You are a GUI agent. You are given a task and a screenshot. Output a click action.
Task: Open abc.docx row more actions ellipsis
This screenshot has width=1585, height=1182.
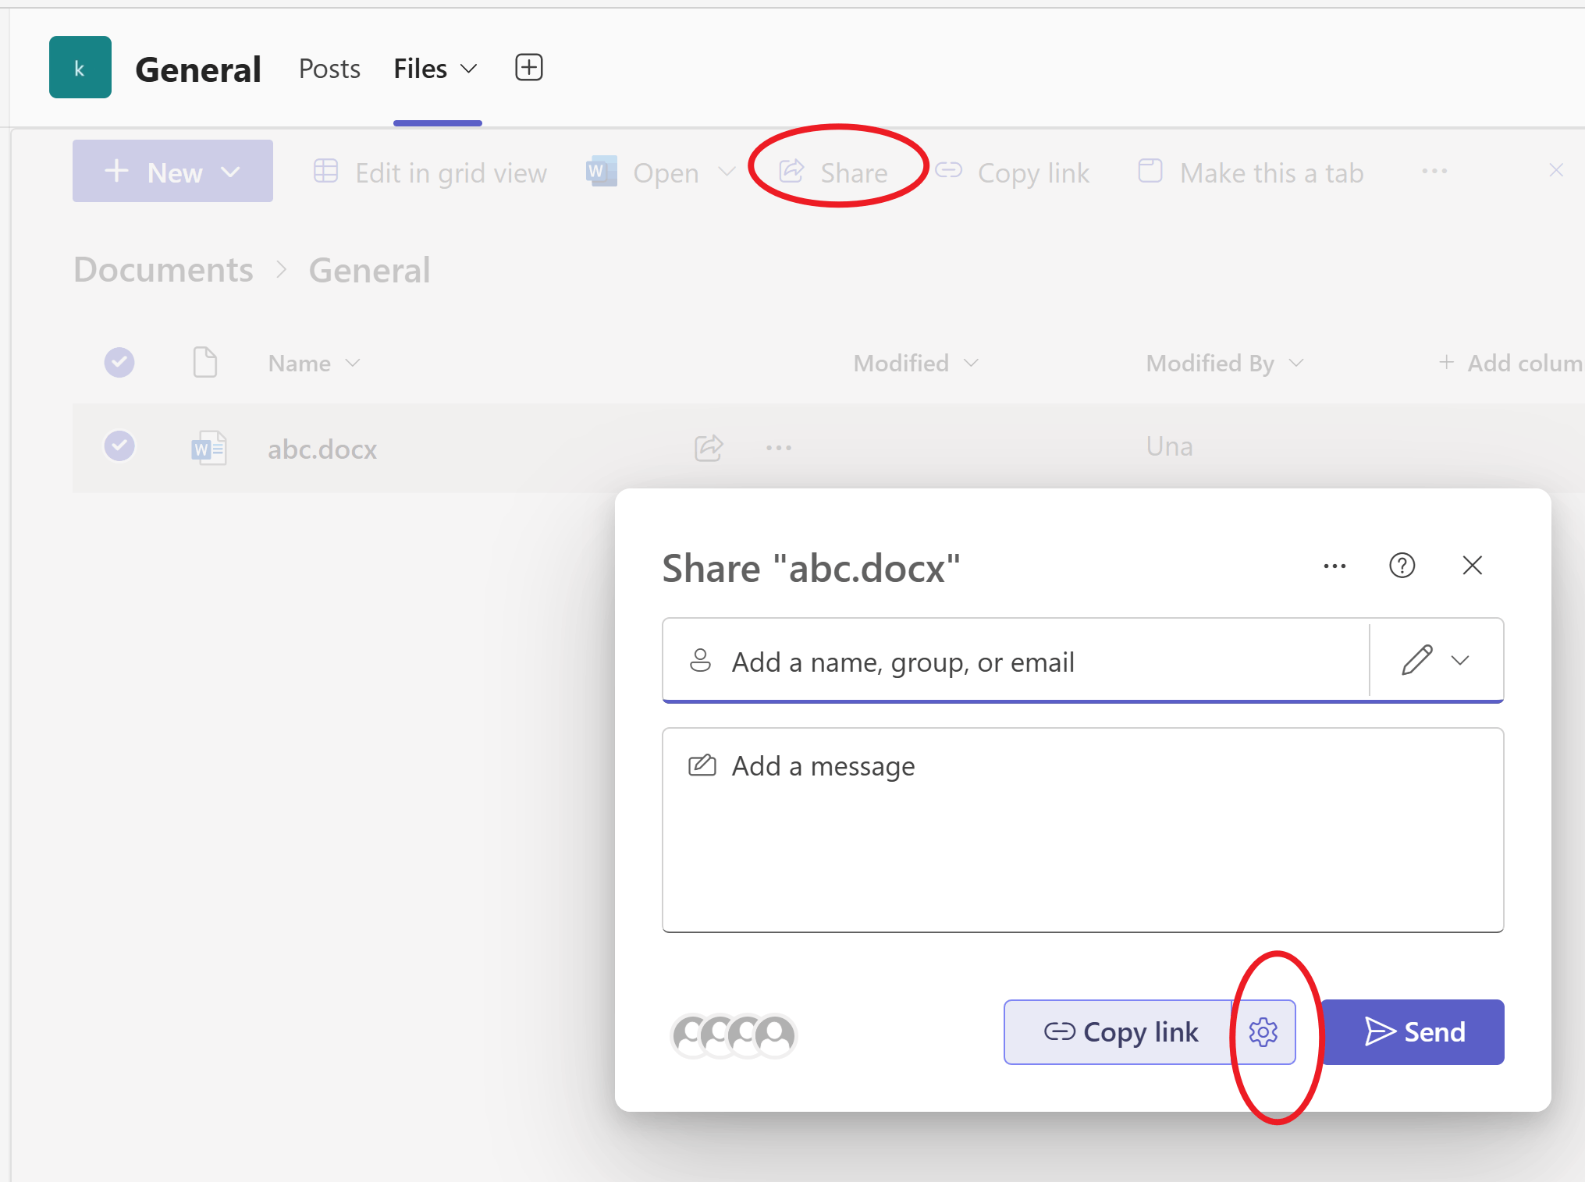[779, 448]
